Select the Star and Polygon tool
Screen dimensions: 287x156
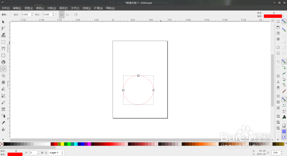3,76
